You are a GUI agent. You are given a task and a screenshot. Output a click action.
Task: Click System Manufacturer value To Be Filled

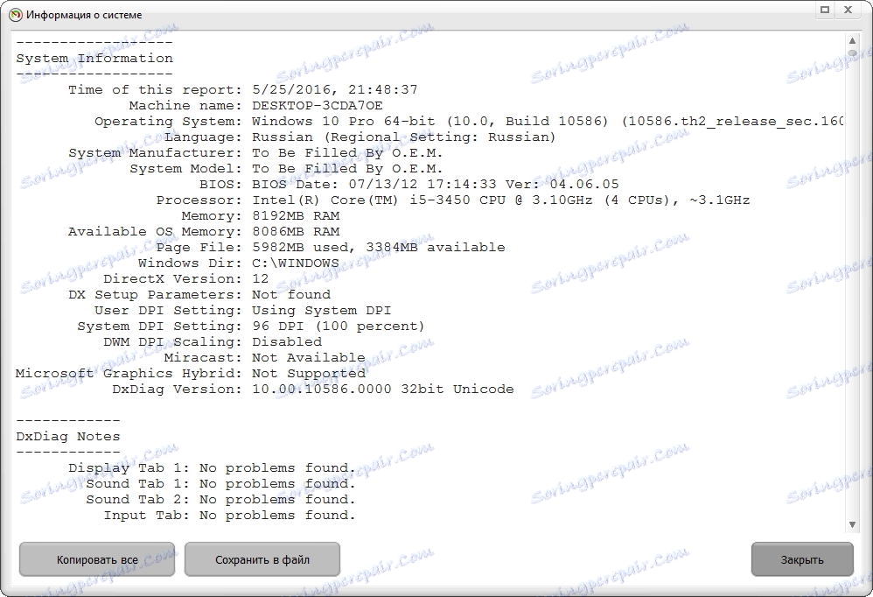pos(347,152)
